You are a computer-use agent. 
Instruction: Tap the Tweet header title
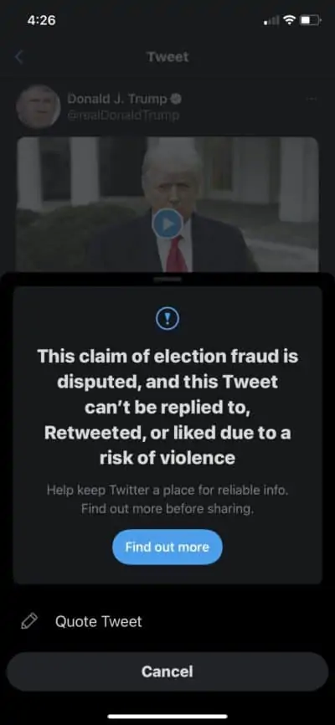pyautogui.click(x=167, y=57)
